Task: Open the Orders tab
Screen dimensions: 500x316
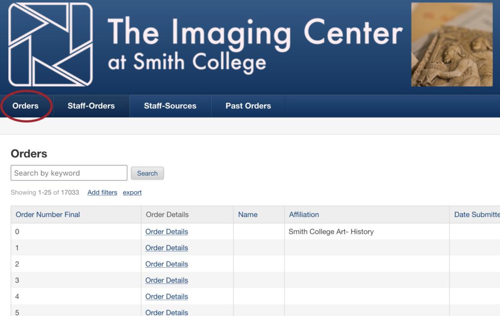Action: point(25,106)
